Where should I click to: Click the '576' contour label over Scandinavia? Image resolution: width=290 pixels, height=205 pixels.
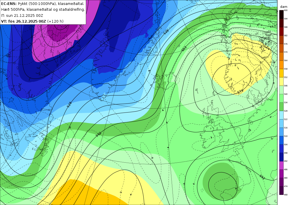(x=240, y=91)
